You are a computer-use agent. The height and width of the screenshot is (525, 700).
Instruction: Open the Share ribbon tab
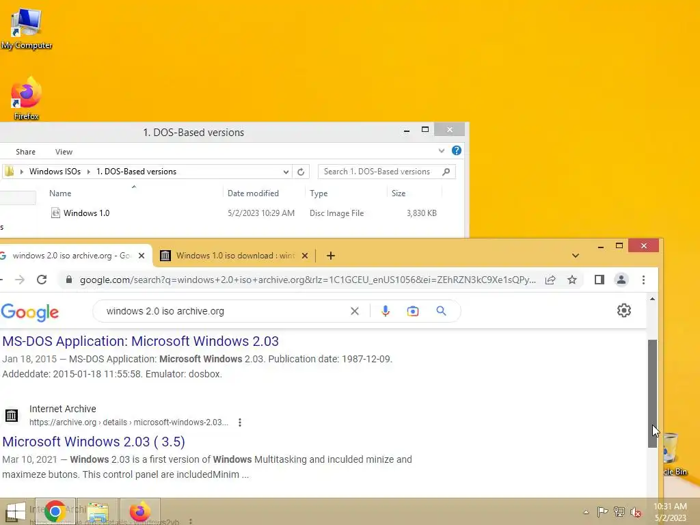click(x=25, y=152)
